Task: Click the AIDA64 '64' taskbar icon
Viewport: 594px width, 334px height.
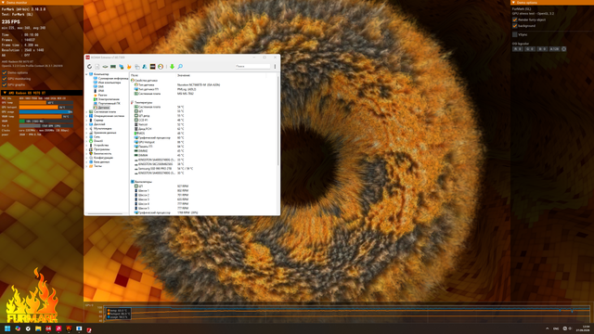Action: click(x=48, y=328)
